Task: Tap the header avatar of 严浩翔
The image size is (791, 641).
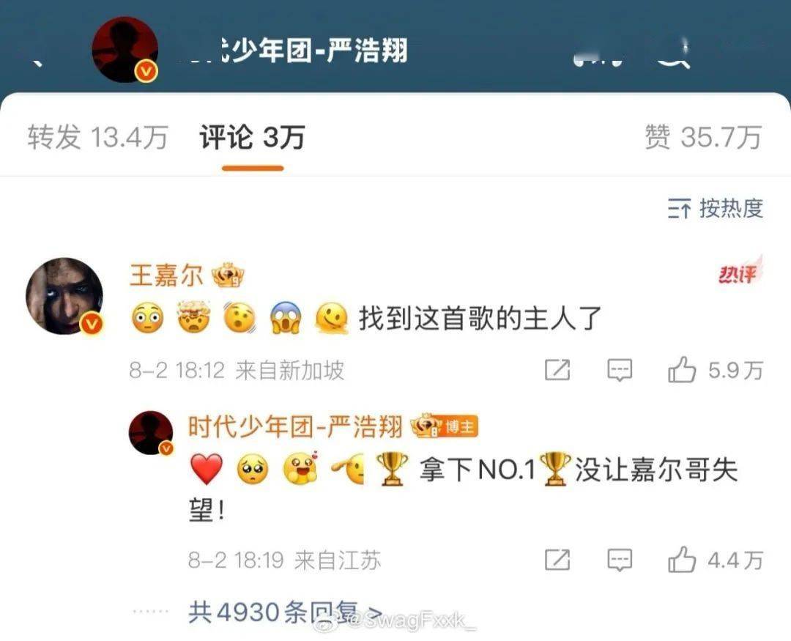Action: [125, 50]
